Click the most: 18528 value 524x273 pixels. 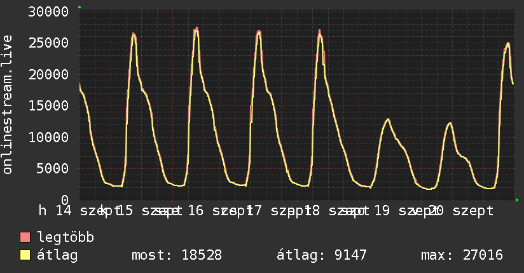point(177,255)
